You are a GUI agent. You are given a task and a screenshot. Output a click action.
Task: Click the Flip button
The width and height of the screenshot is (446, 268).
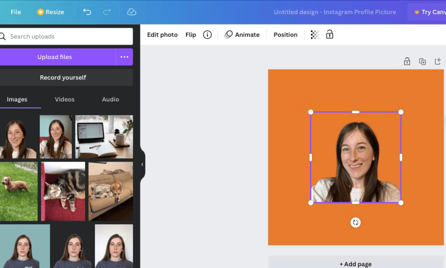[190, 35]
